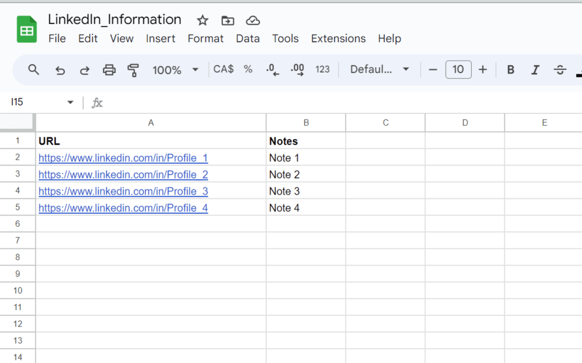Toggle bold formatting

pos(511,70)
